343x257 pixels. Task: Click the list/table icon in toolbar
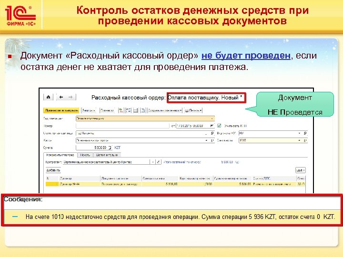pos(136,110)
